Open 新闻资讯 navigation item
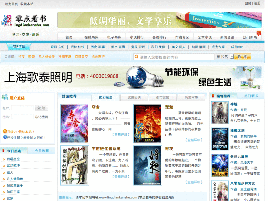The height and width of the screenshot is (201, 268). click(227, 37)
